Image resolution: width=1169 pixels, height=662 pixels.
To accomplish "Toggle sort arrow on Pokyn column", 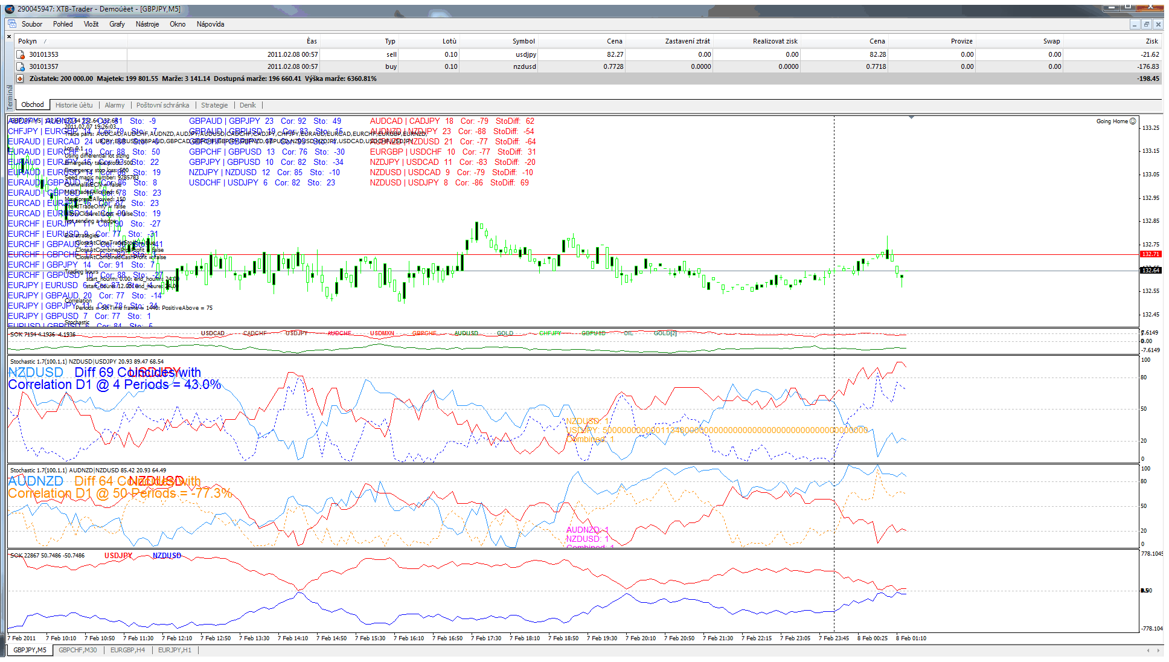I will (45, 41).
